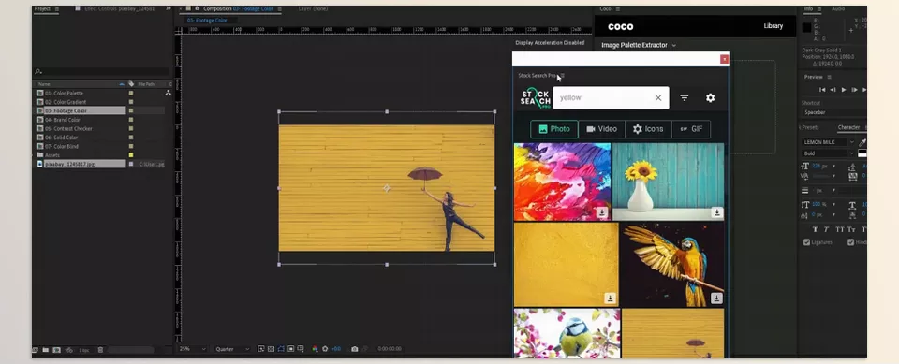Screen dimensions: 899x364
Task: Open the Coco Library button
Action: click(x=773, y=26)
